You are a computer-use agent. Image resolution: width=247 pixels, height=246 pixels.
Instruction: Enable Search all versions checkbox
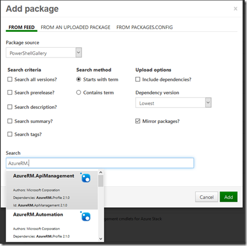10,79
